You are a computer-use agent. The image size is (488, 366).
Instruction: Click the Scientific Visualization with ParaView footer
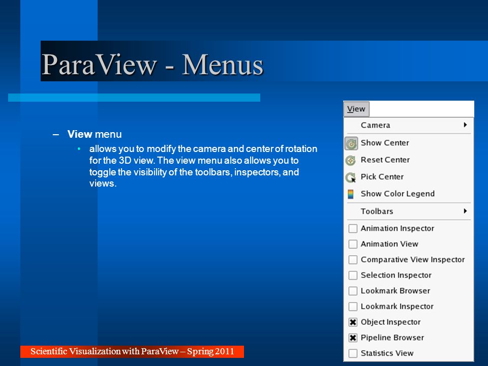pyautogui.click(x=132, y=351)
